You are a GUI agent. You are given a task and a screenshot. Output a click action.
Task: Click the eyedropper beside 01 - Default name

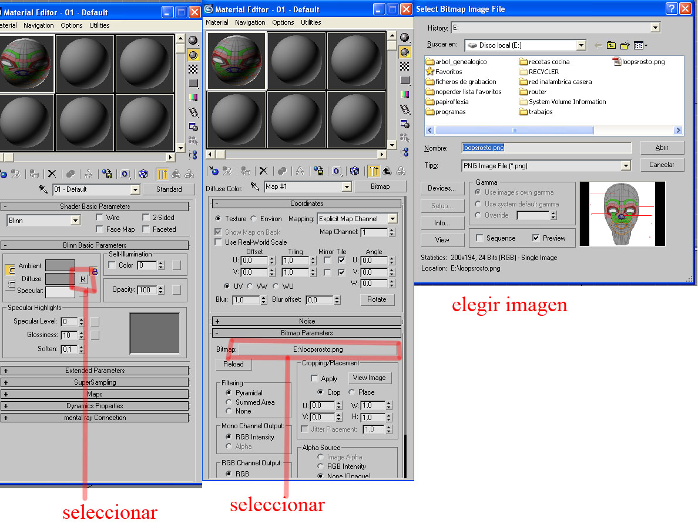pos(43,189)
